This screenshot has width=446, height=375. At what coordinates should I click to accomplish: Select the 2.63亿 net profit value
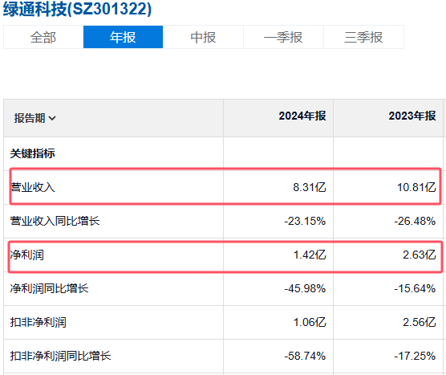coord(420,255)
